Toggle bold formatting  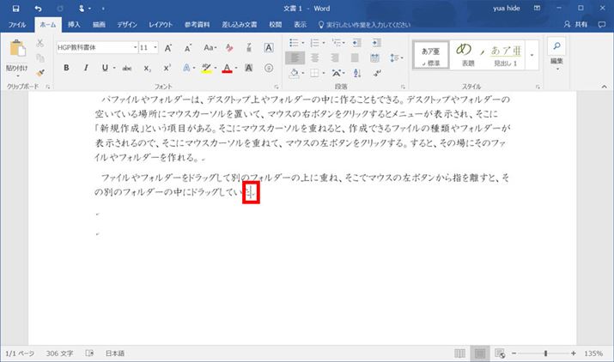tap(67, 68)
